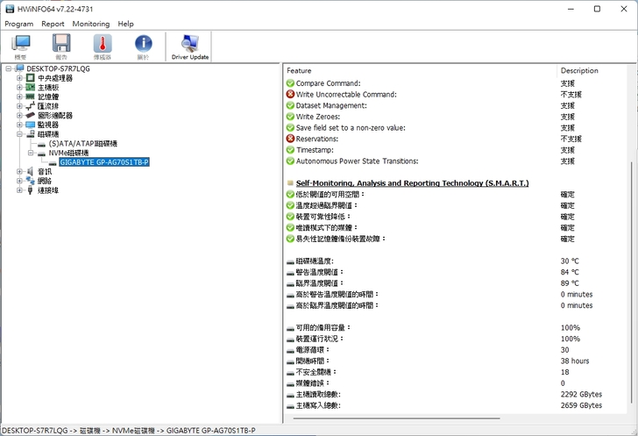Click the horizontal scrollbar in details pane
This screenshot has width=638, height=436.
[x=396, y=418]
